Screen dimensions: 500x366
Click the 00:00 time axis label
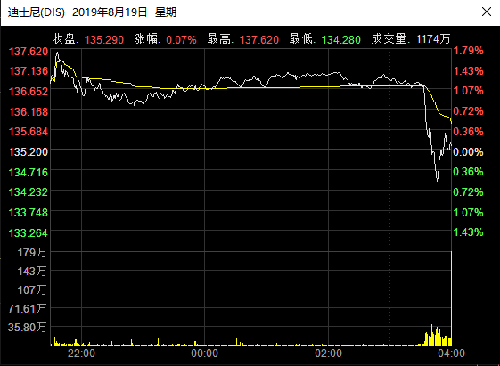pyautogui.click(x=204, y=354)
